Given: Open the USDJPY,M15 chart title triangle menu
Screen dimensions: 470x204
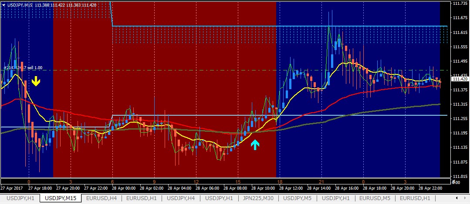Looking at the screenshot, I should pos(4,5).
